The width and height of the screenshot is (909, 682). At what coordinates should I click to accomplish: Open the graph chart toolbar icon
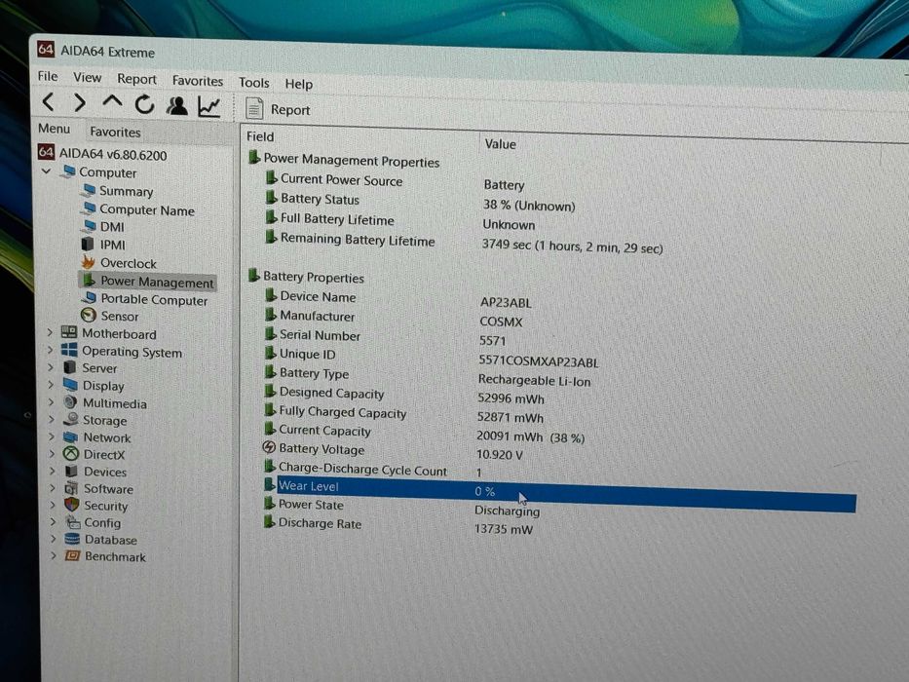[x=209, y=107]
